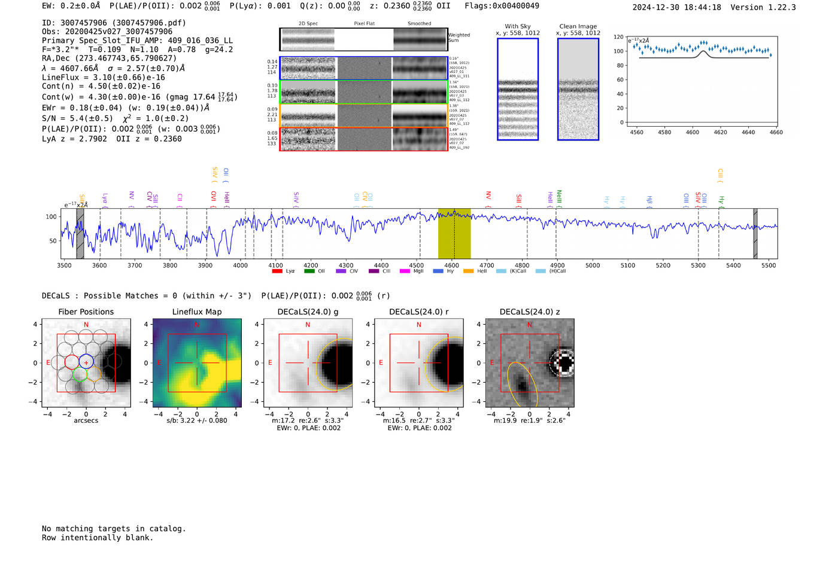Click the DECaLS(24.0) z image
838x570 pixels.
pos(530,363)
